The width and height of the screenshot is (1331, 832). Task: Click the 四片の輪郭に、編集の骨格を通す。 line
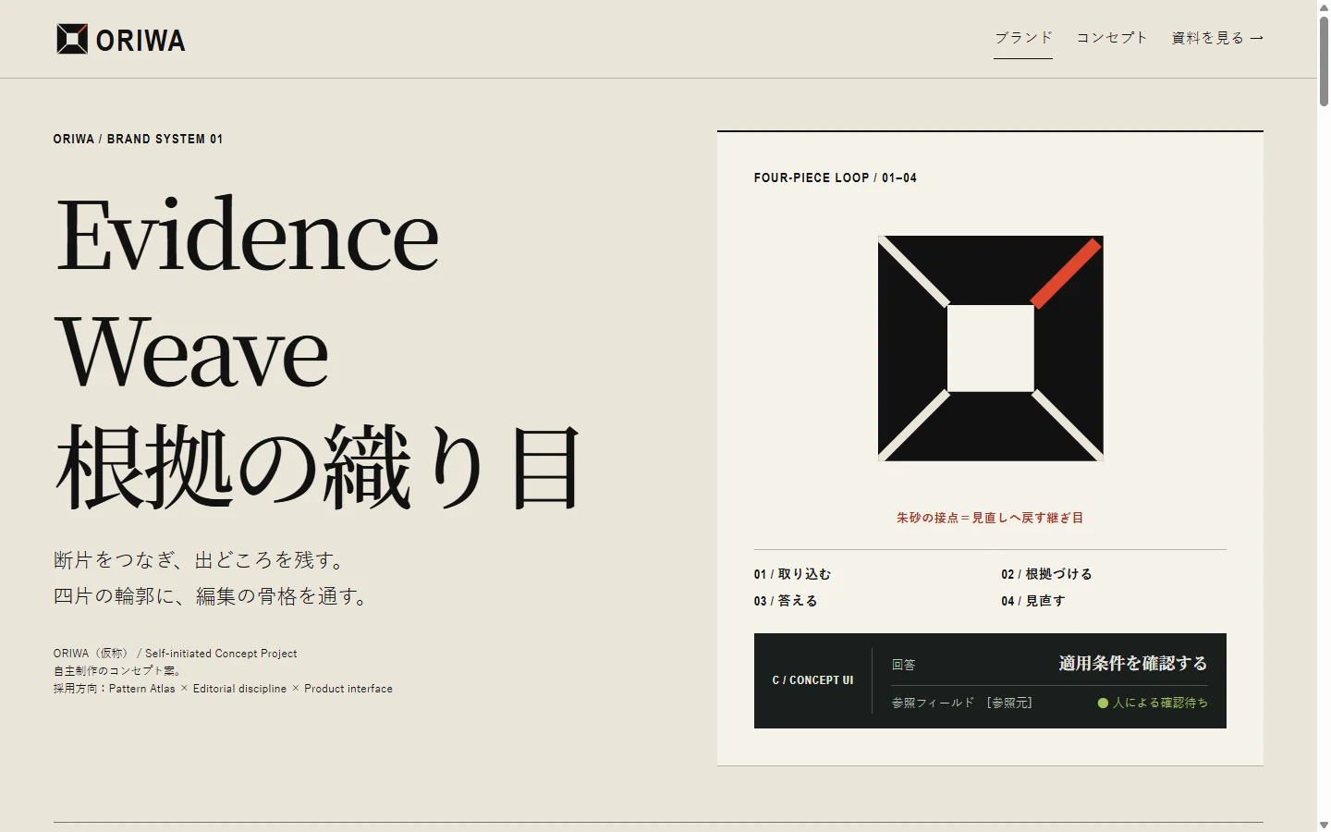[x=214, y=596]
